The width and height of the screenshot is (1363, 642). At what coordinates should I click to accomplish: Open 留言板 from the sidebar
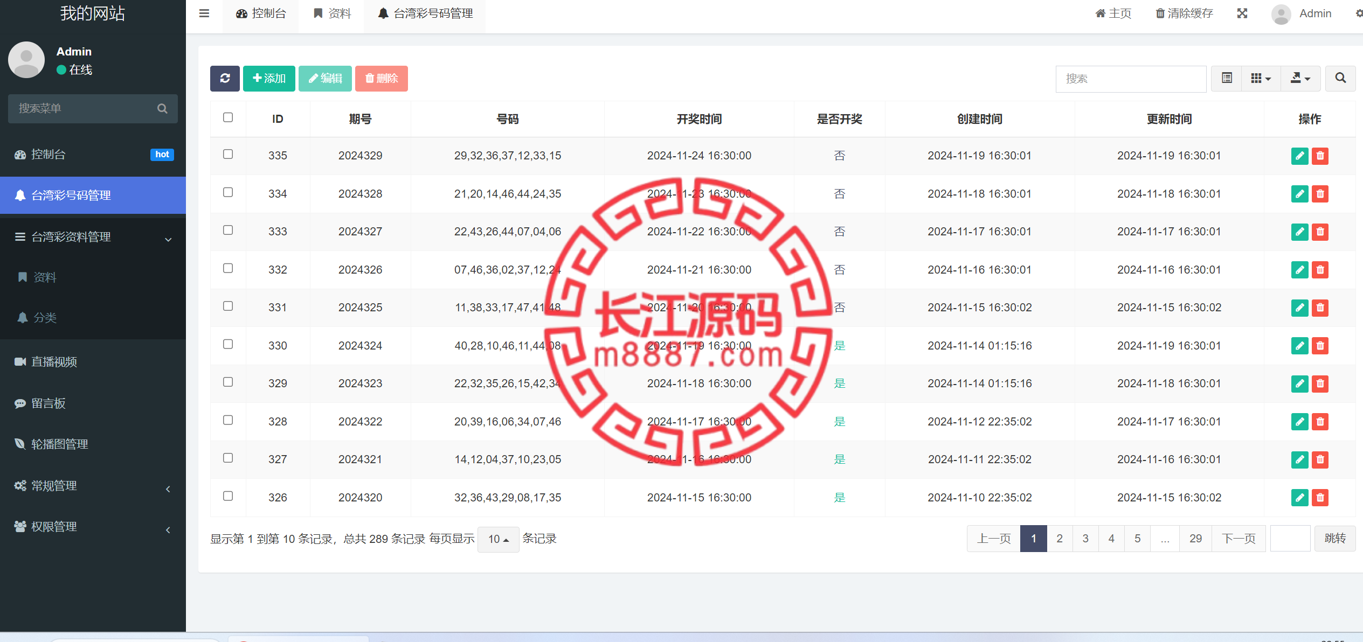click(x=93, y=403)
